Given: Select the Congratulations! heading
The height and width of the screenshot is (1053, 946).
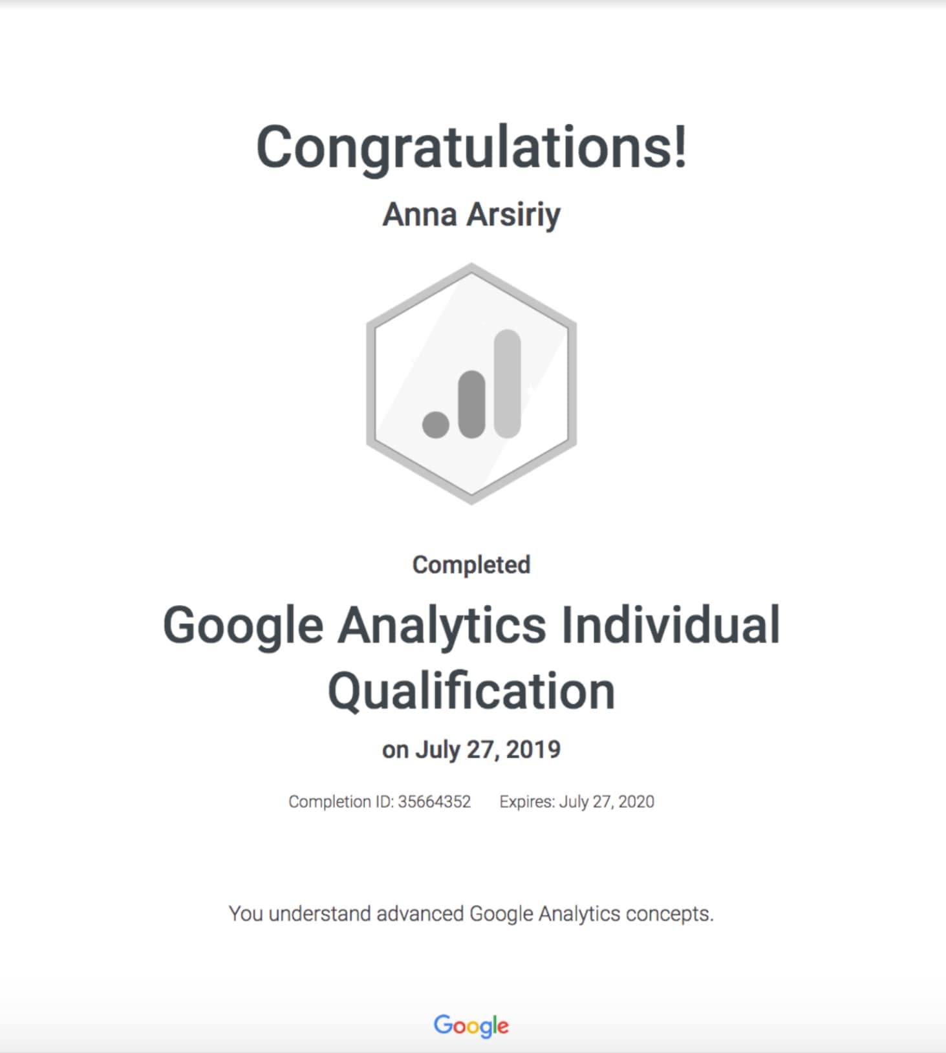Looking at the screenshot, I should (471, 147).
